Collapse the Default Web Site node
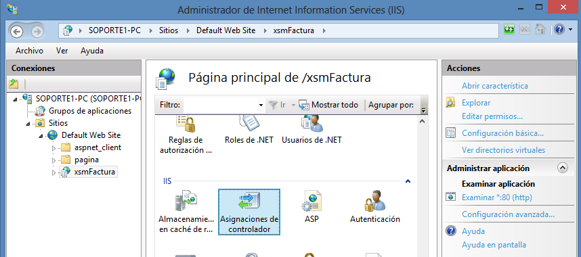581x257 pixels. tap(41, 136)
